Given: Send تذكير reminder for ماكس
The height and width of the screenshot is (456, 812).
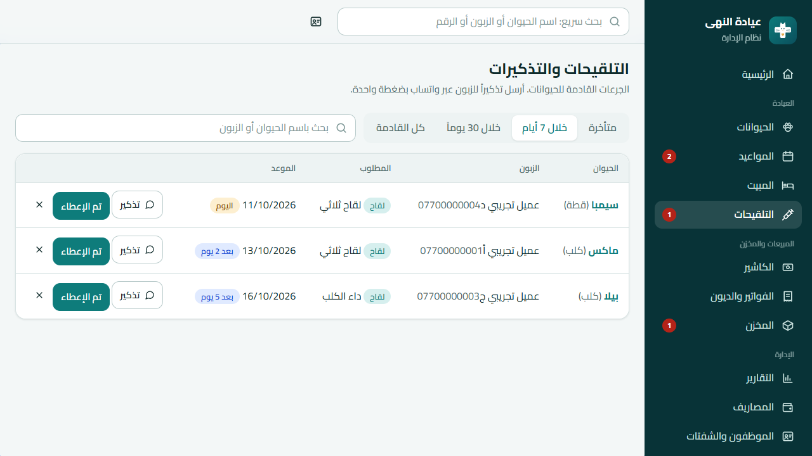Looking at the screenshot, I should pyautogui.click(x=138, y=250).
